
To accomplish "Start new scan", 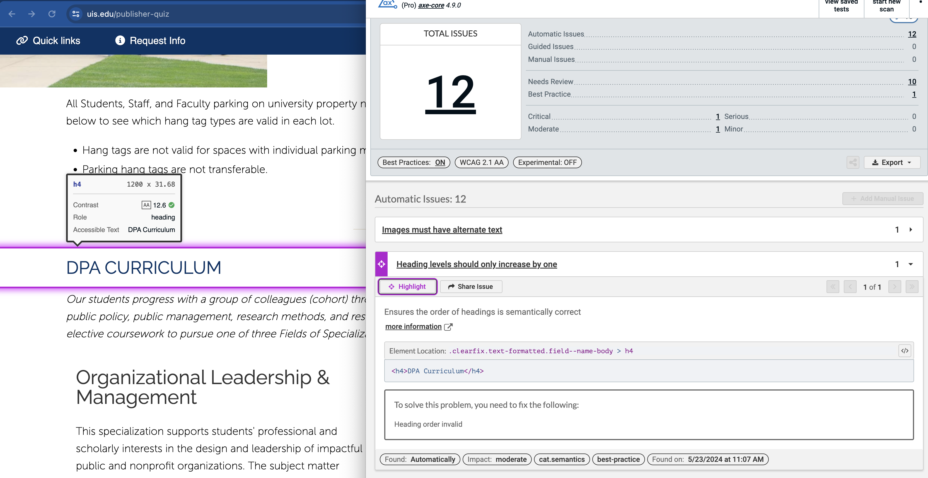I will click(886, 6).
